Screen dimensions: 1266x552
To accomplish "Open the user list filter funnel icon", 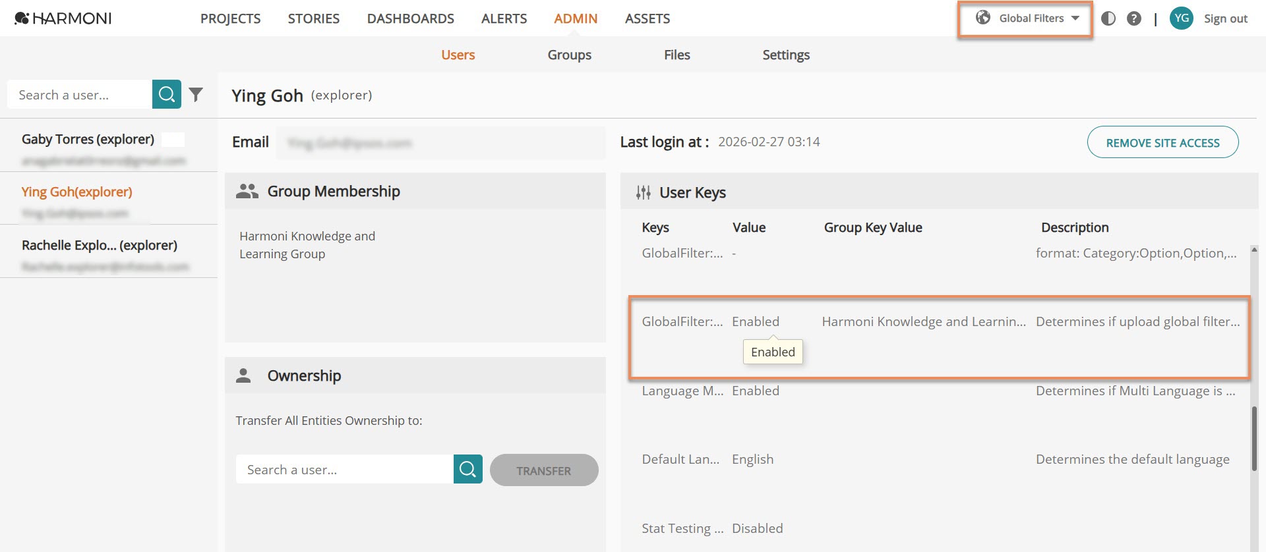I will (196, 95).
